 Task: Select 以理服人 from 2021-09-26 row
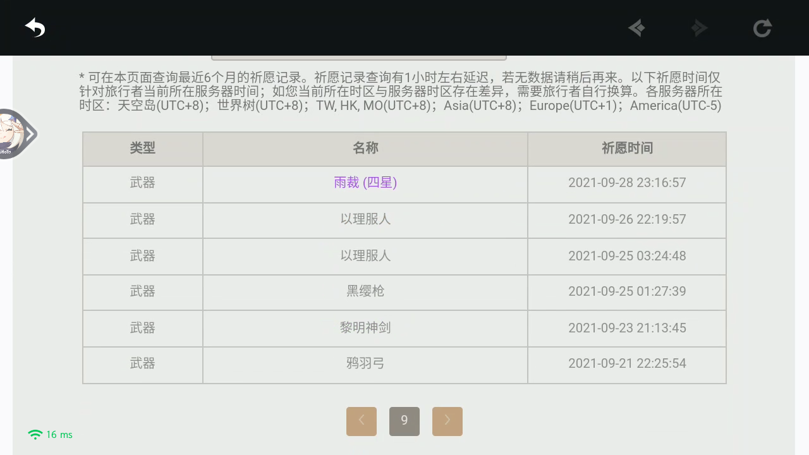point(365,219)
